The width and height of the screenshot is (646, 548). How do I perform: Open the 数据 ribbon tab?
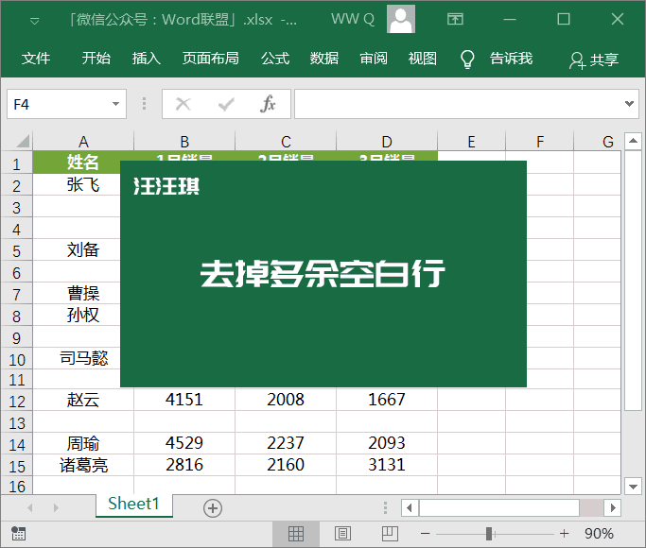324,59
